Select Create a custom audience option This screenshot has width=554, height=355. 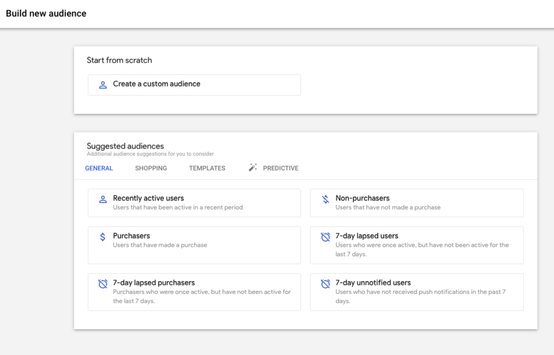coord(194,85)
